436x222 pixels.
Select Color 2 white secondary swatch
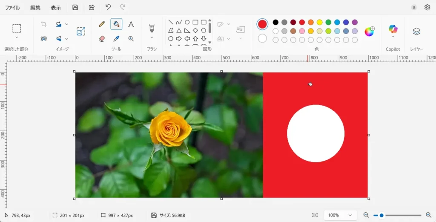click(262, 38)
